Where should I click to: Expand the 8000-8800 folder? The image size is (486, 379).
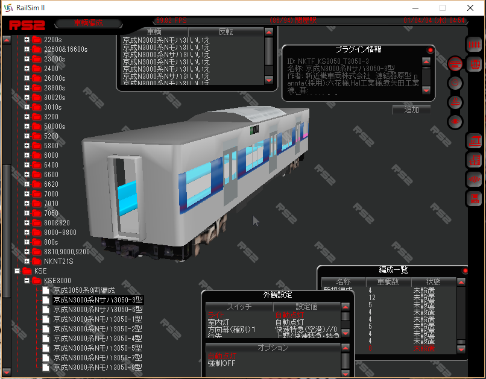pos(27,232)
